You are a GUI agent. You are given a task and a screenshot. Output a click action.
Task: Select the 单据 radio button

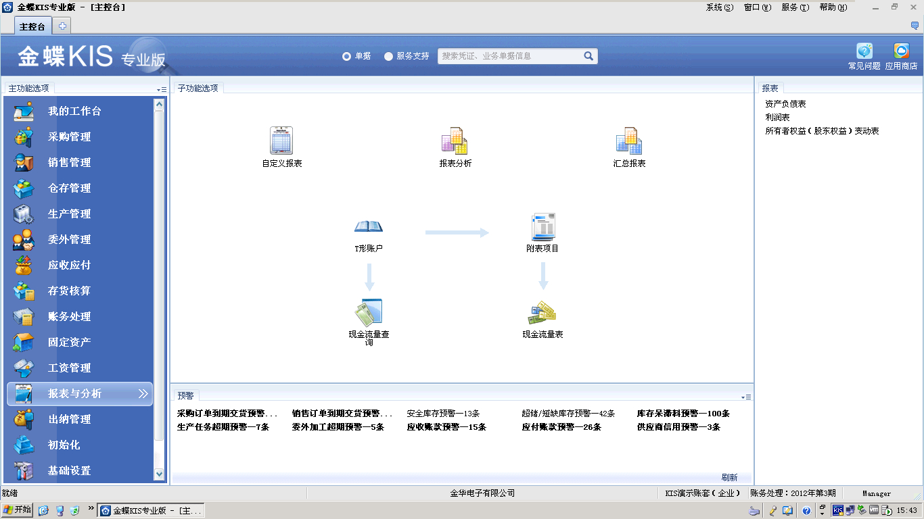(x=346, y=56)
